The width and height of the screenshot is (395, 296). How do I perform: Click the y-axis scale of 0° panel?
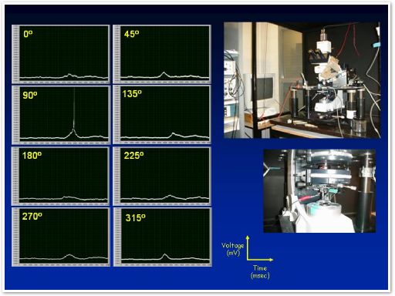point(15,53)
